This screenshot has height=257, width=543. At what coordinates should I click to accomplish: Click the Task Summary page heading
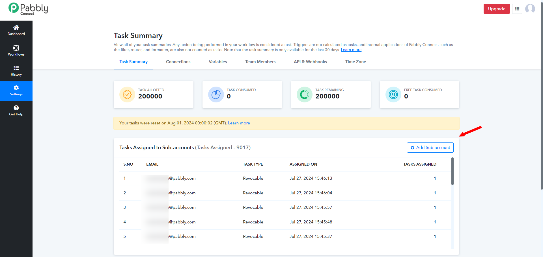pos(138,36)
